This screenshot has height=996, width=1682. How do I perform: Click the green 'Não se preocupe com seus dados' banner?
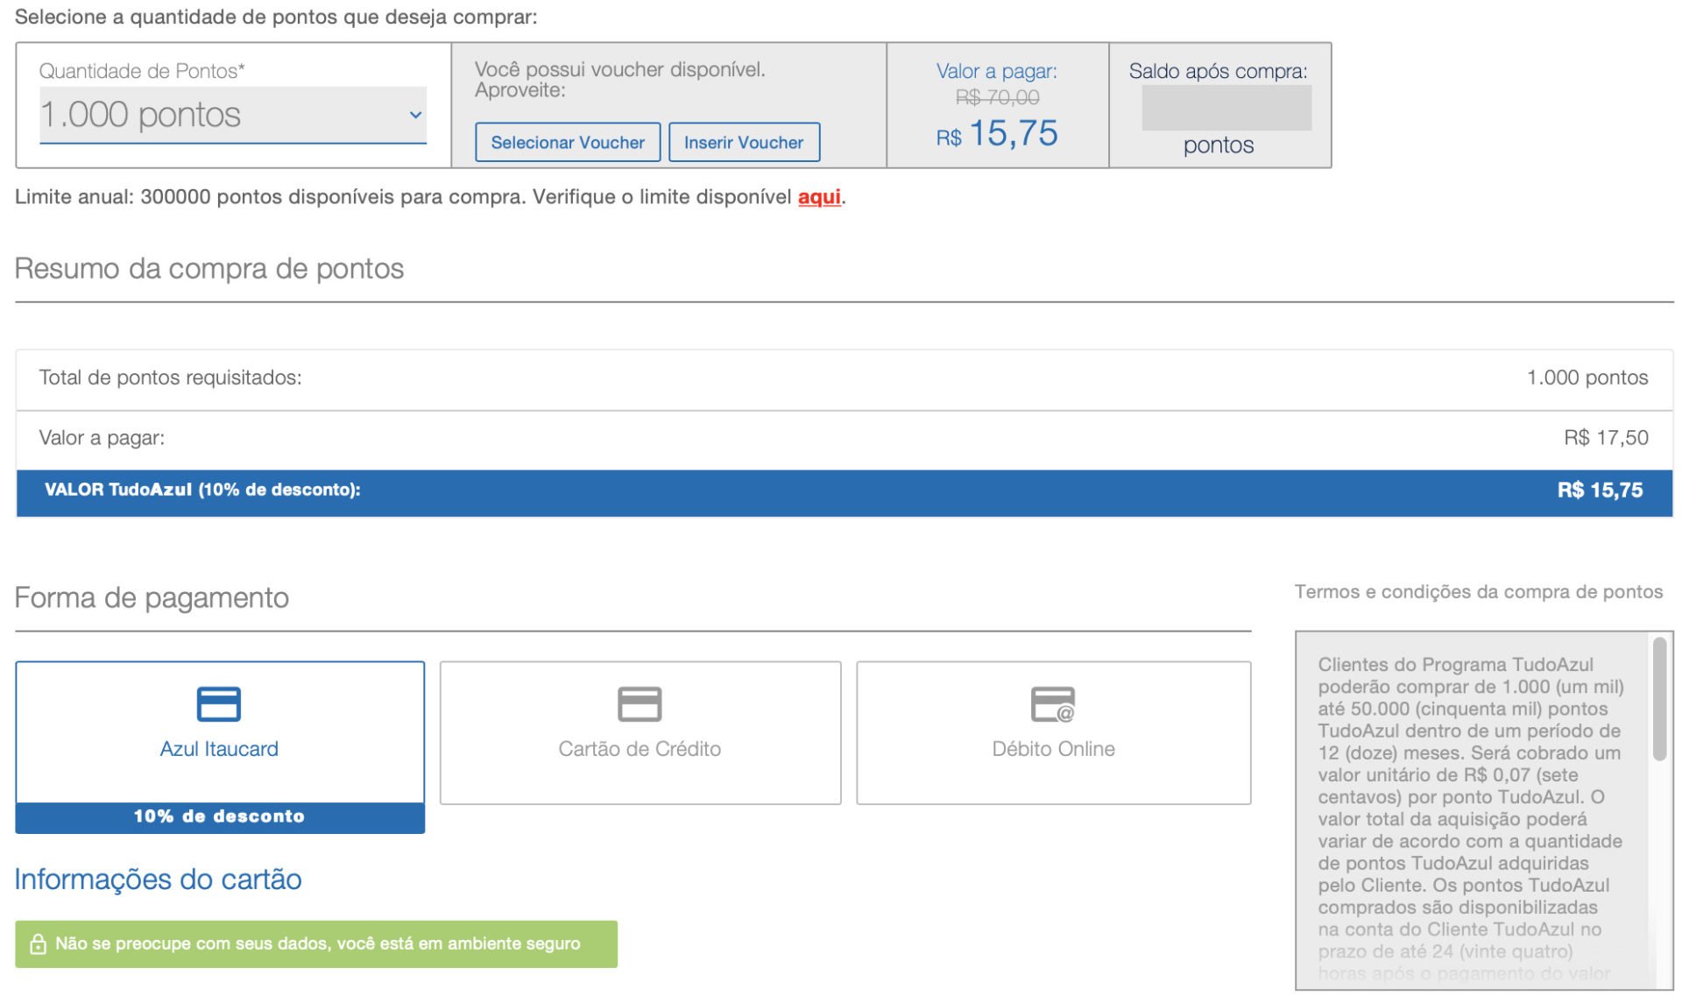click(x=316, y=944)
